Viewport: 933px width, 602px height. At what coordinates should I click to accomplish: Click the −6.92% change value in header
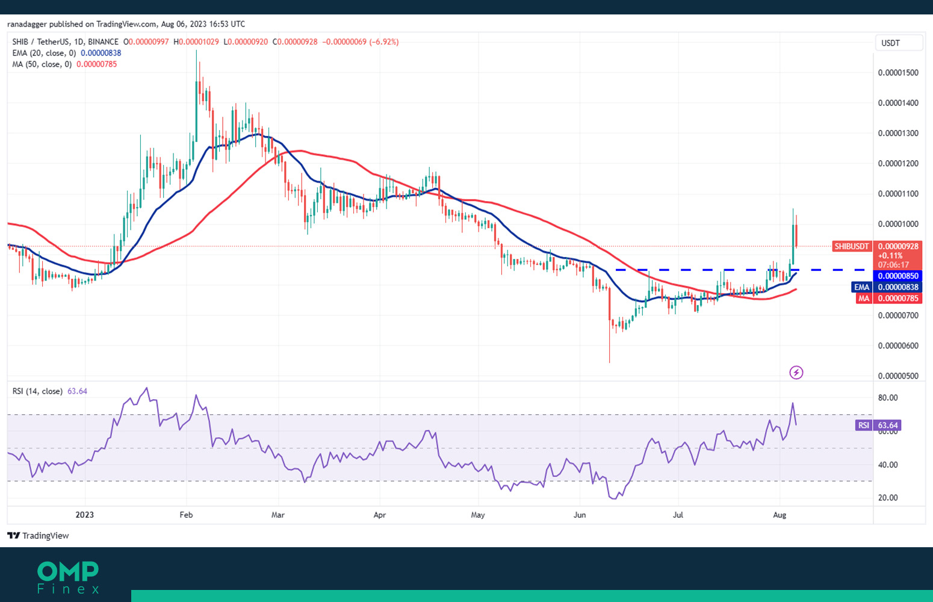pos(384,42)
